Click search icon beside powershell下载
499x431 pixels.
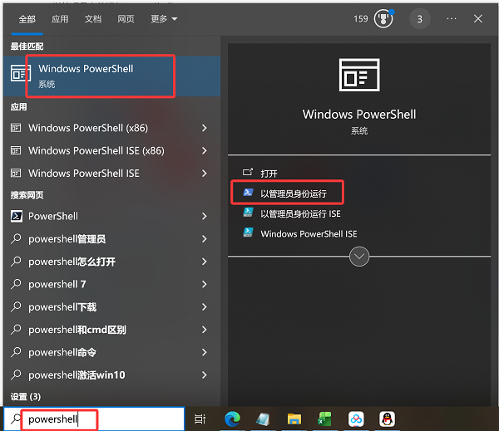[16, 306]
